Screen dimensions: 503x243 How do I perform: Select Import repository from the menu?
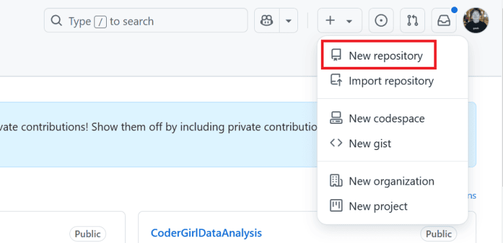pyautogui.click(x=392, y=81)
